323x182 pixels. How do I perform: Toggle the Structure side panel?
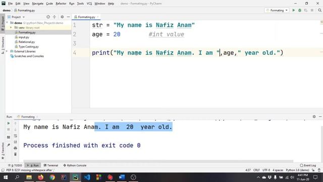click(x=3, y=45)
